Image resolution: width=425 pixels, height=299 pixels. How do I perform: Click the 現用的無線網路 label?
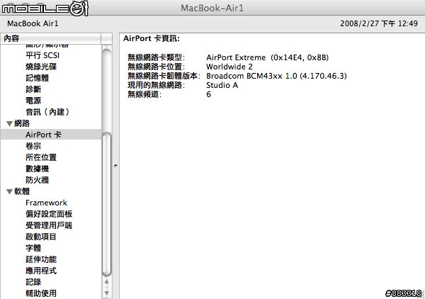(x=156, y=85)
